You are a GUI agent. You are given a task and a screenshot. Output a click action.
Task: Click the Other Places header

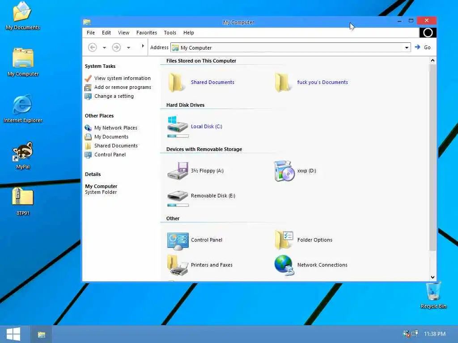(x=99, y=116)
